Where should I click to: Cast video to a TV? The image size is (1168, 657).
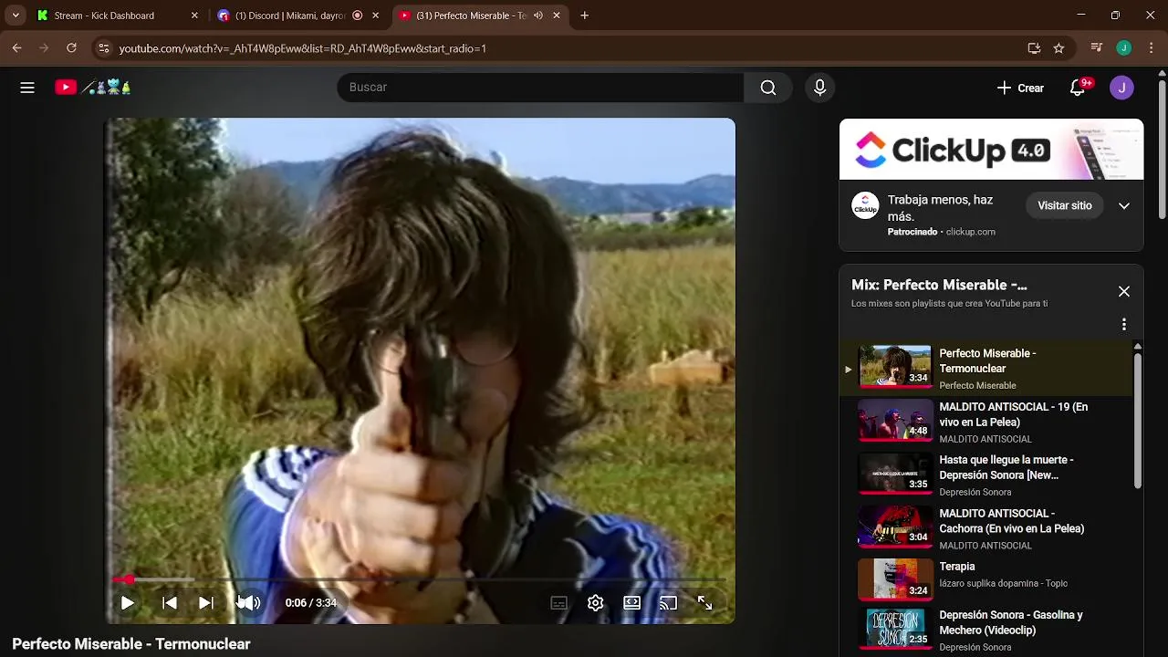pyautogui.click(x=668, y=603)
